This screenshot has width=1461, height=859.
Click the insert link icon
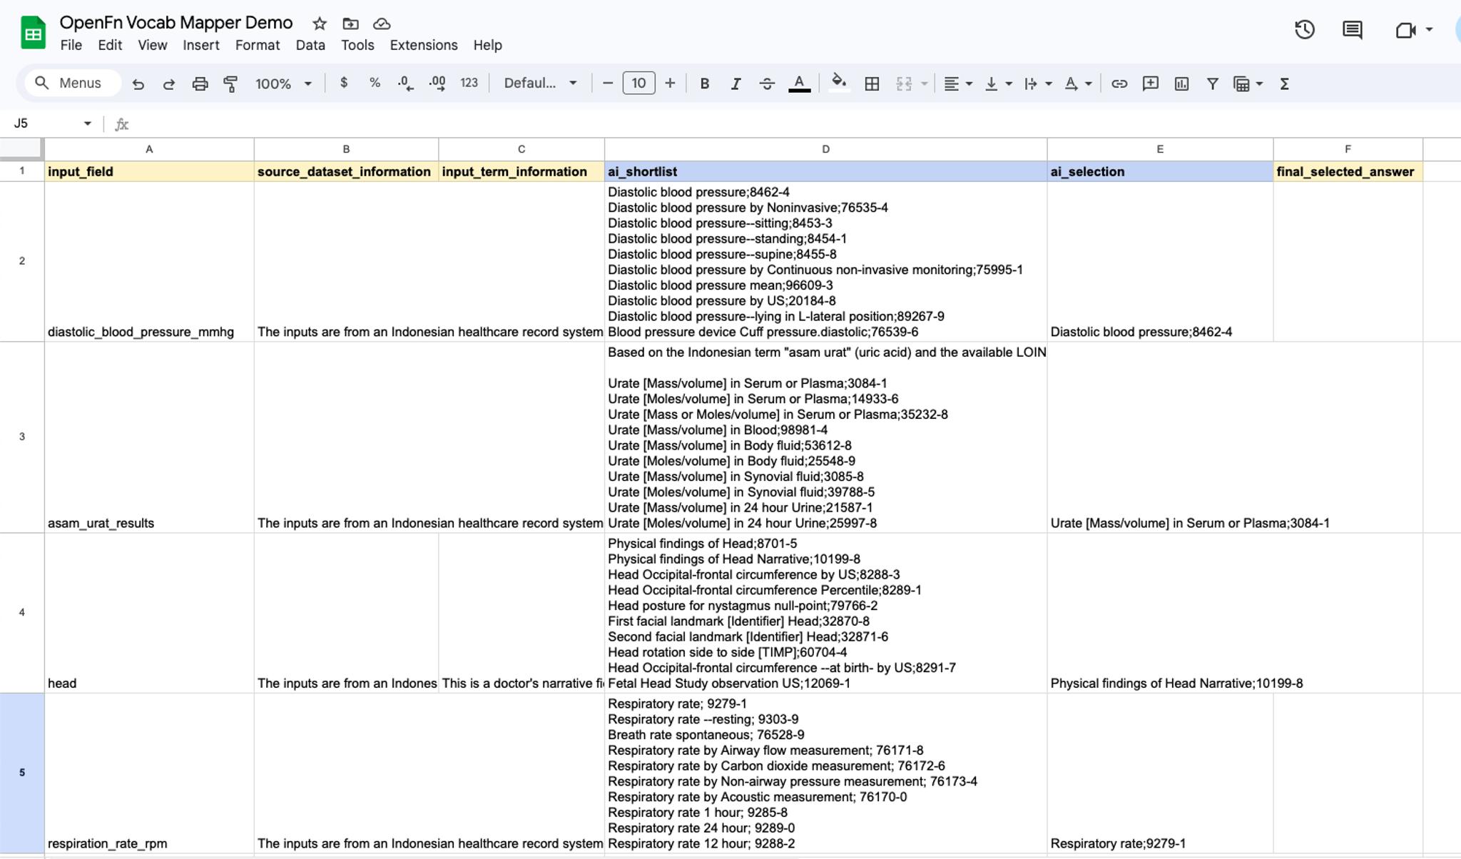(x=1119, y=83)
